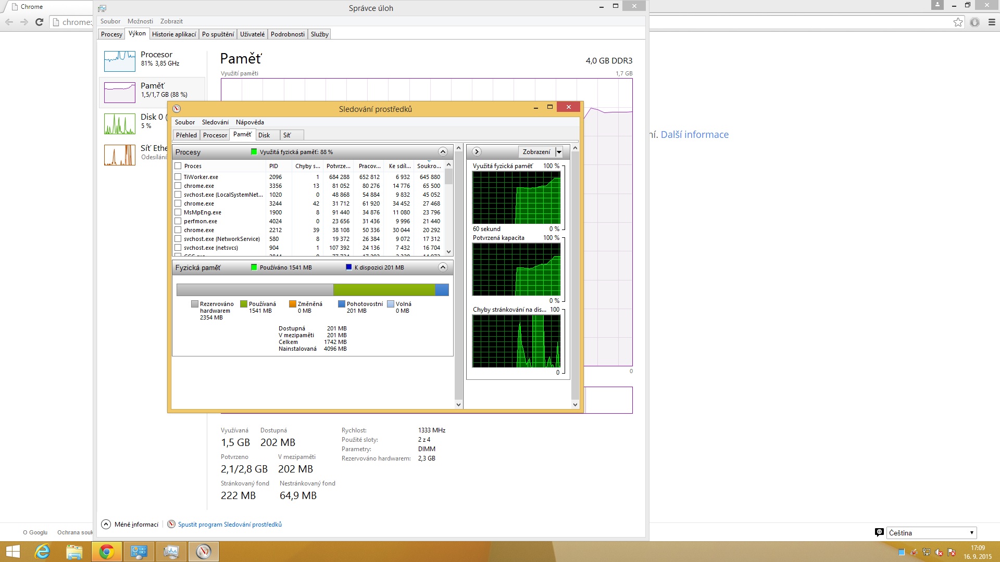1000x562 pixels.
Task: Open the Chrome hamburger menu
Action: [x=992, y=22]
